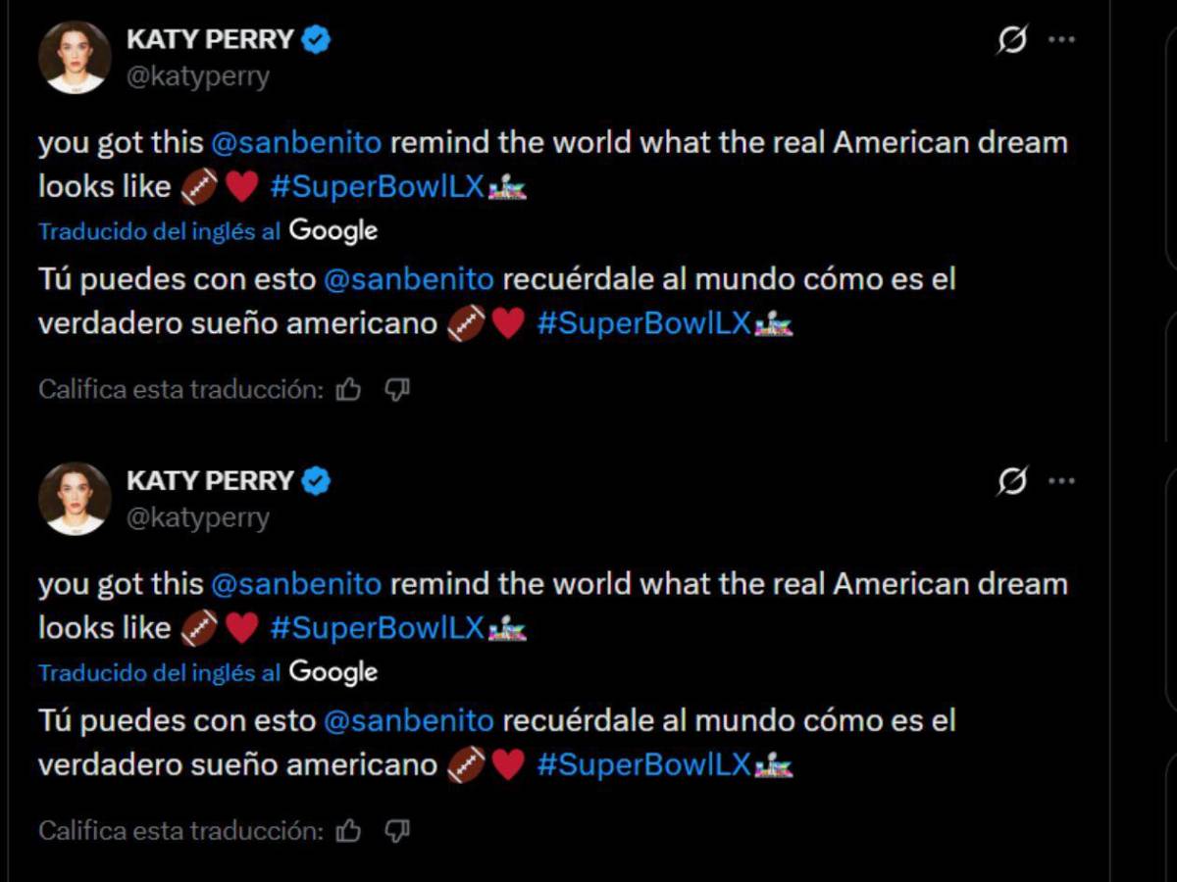The height and width of the screenshot is (882, 1177).
Task: Open Grok analysis on the first Katy Perry tweet
Action: (1014, 39)
